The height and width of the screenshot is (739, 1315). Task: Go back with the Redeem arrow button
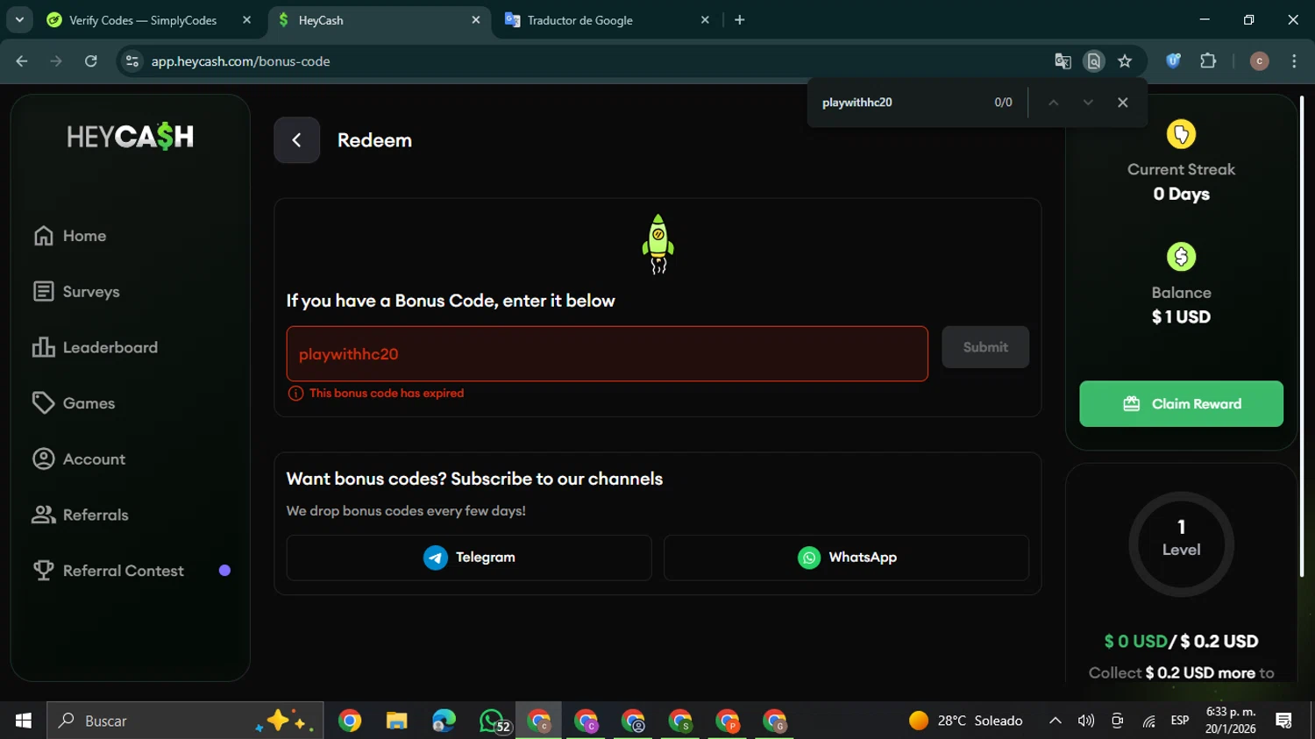(296, 140)
